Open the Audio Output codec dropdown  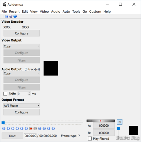click(x=21, y=73)
